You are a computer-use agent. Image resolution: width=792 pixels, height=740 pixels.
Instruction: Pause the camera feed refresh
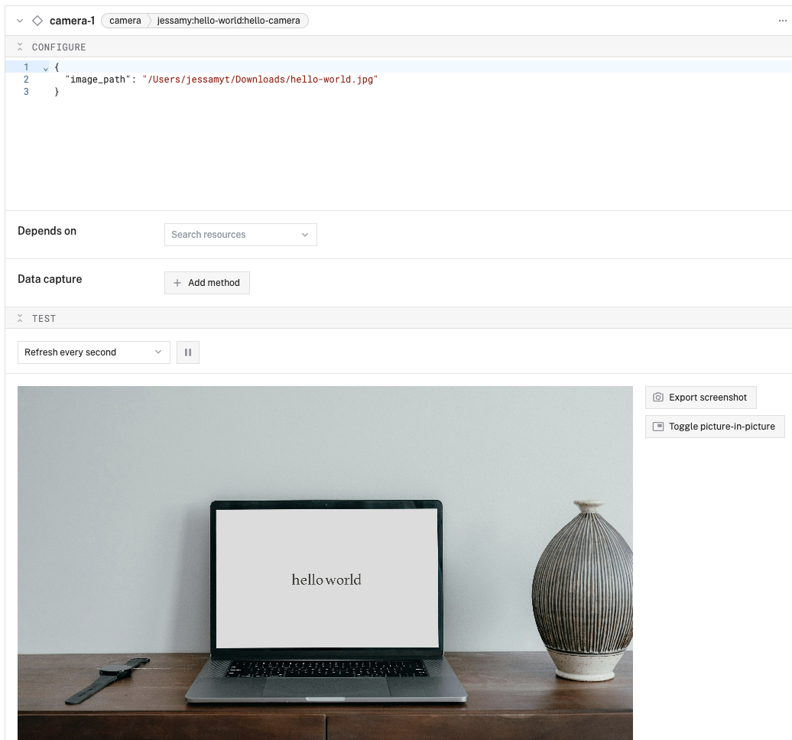(x=188, y=352)
